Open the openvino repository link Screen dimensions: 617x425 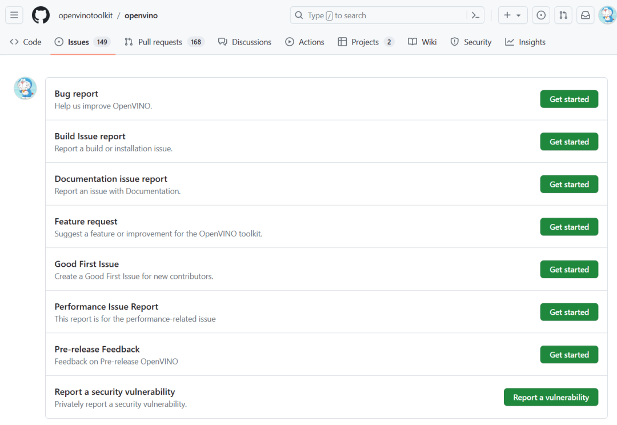tap(141, 15)
